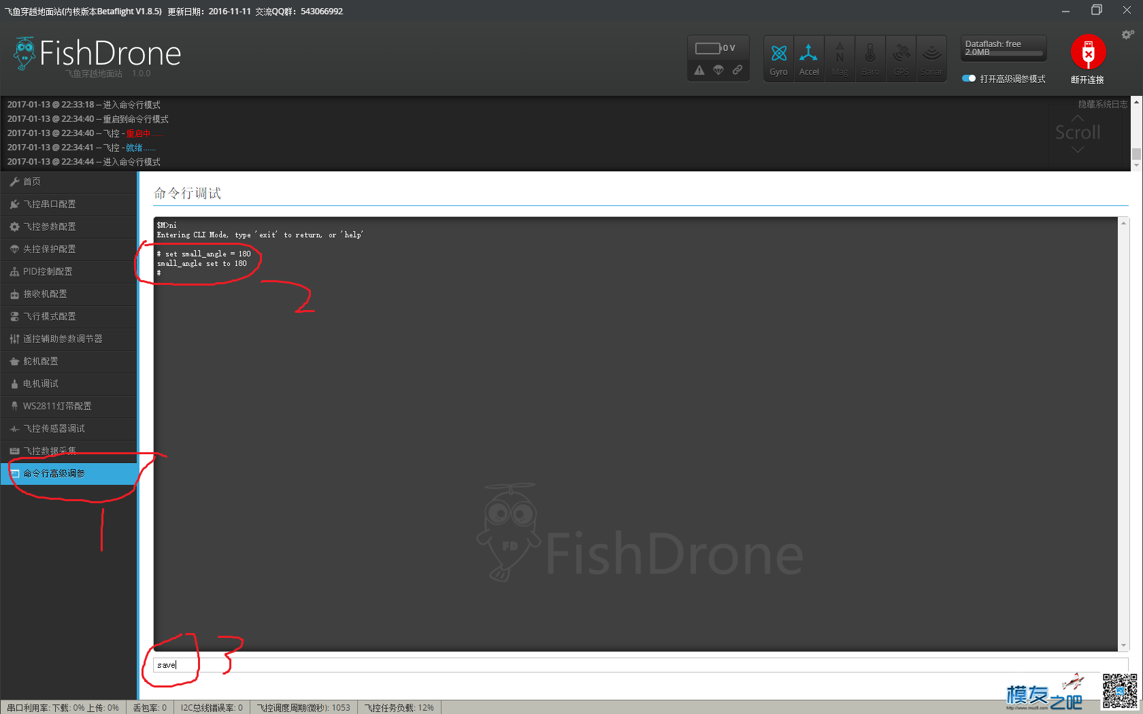Screen dimensions: 1143x714
Task: Click the parachute icon beside 失控保护配置
Action: 14,249
